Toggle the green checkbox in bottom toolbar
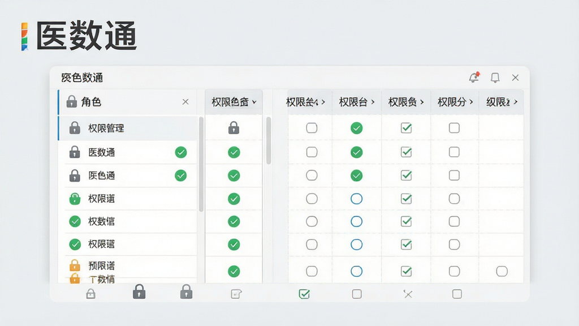Screen dimensions: 579x326 tap(304, 294)
